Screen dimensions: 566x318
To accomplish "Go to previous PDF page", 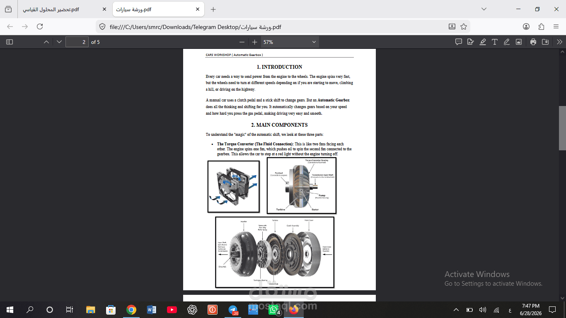I will click(x=46, y=42).
